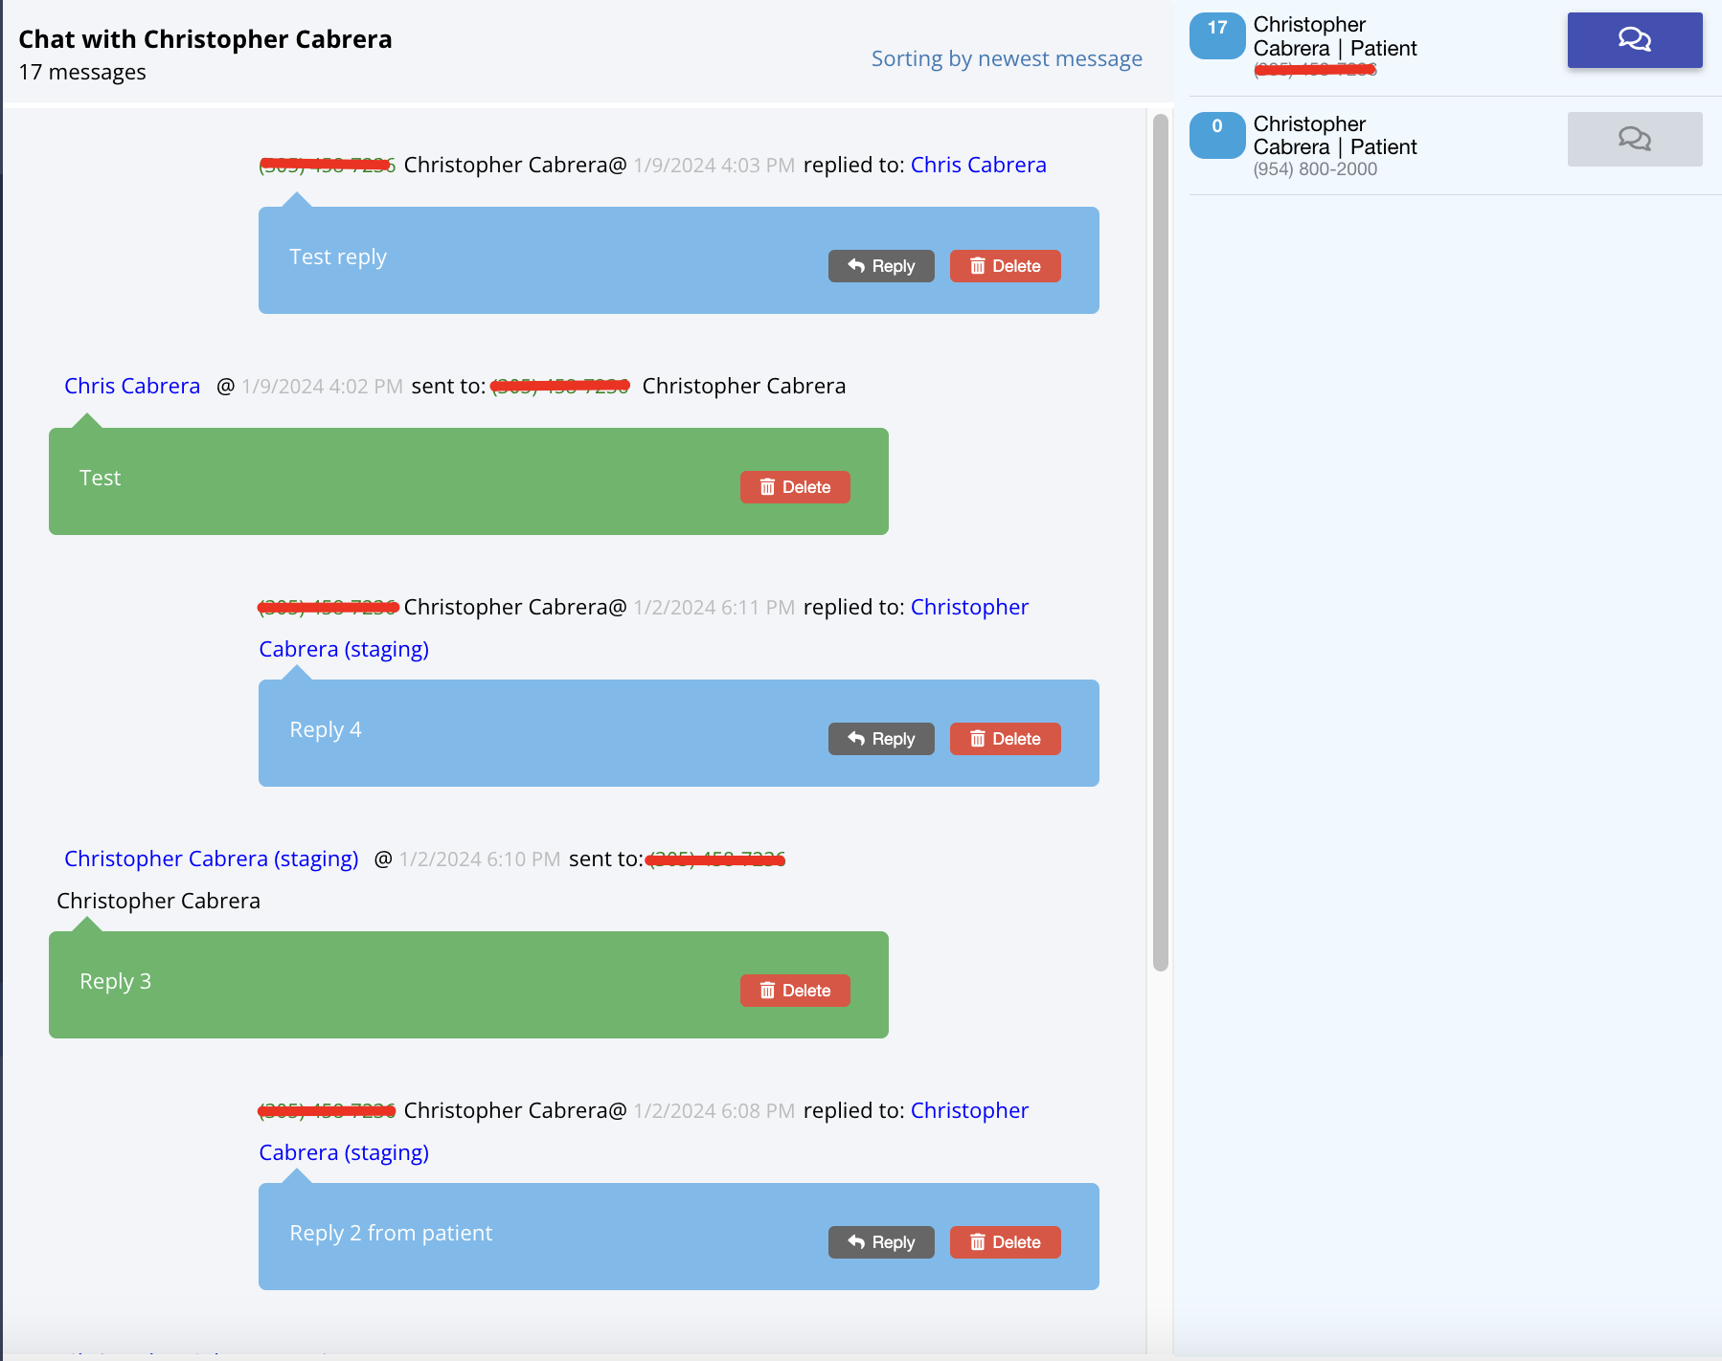The image size is (1722, 1361).
Task: Reply to 'Reply 2 from patient' message
Action: tap(880, 1242)
